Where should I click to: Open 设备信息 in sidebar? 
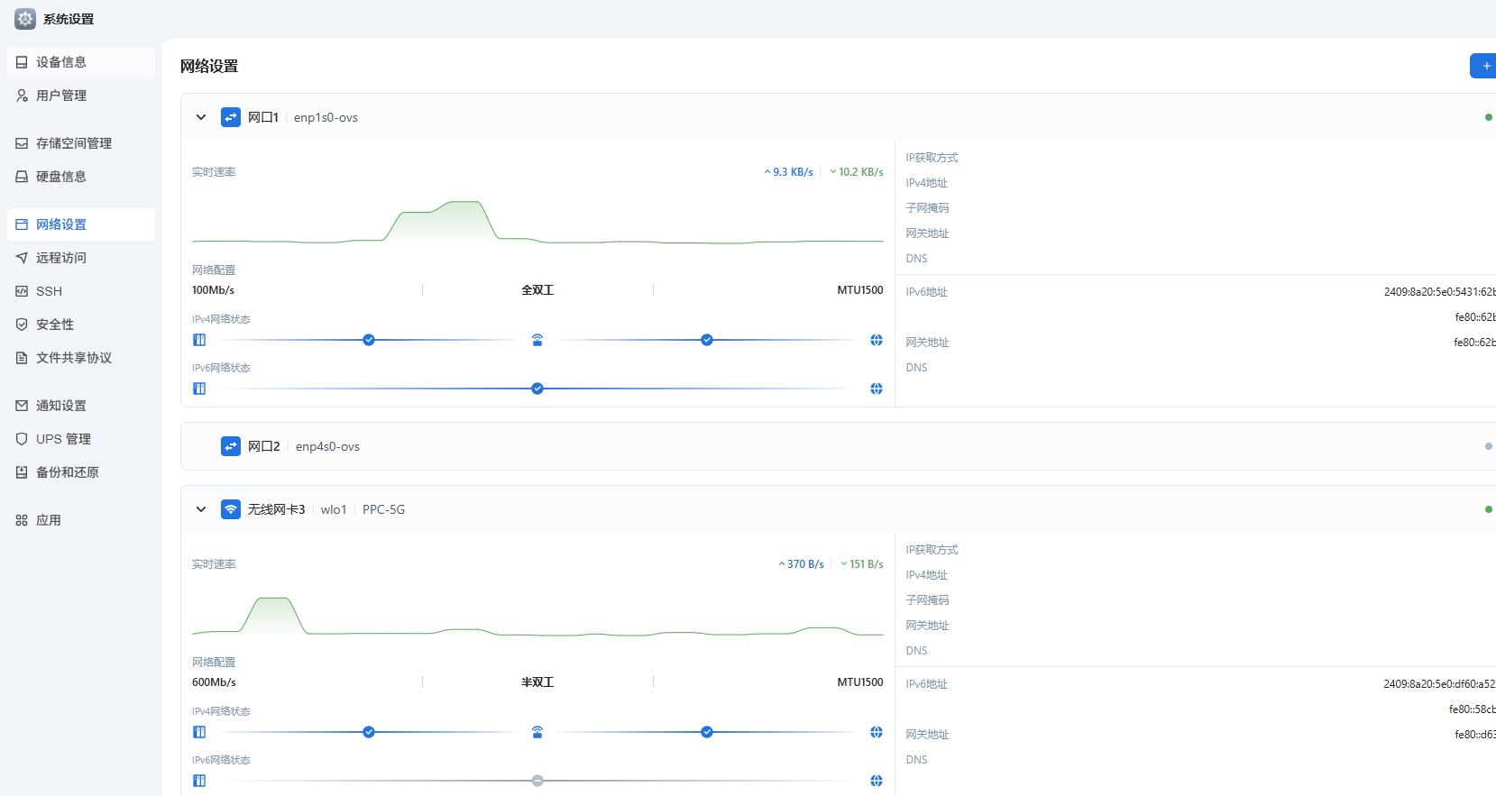[81, 62]
